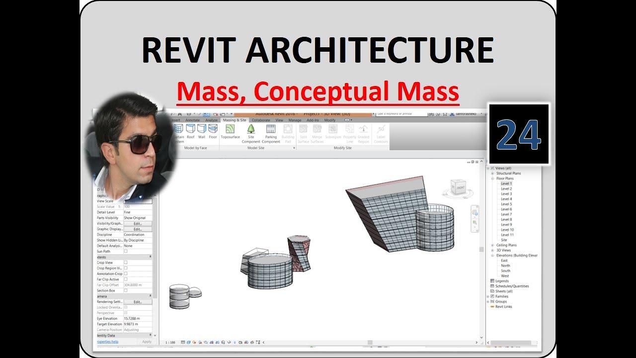Enable the Sun Path checkbox
Screen dimensions: 636x358
coord(126,251)
